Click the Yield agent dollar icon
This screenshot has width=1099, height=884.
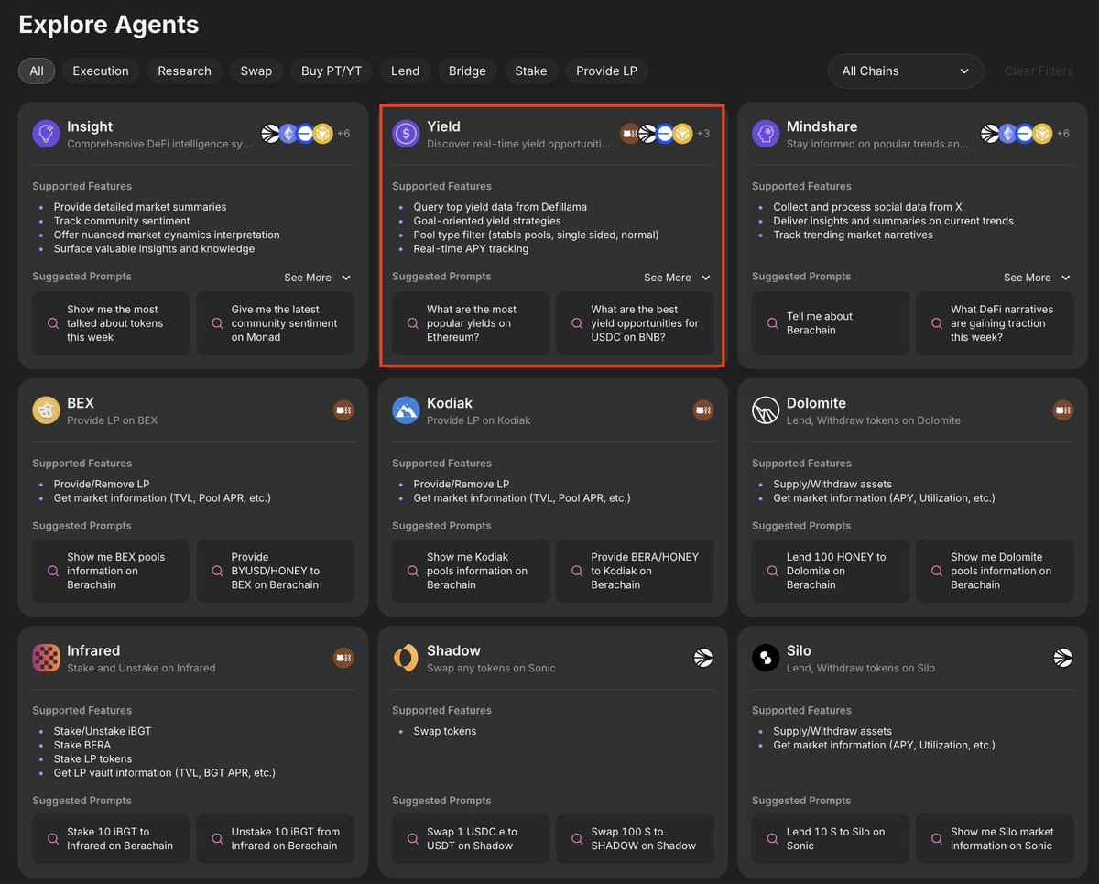[406, 135]
